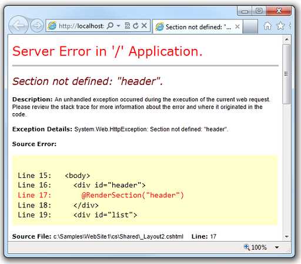Click 'System.Web.HttpException' text
This screenshot has width=301, height=264.
pos(111,129)
